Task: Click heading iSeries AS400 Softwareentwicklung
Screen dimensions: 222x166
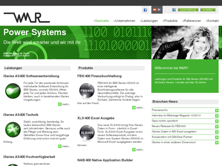Action: pyautogui.click(x=31, y=76)
